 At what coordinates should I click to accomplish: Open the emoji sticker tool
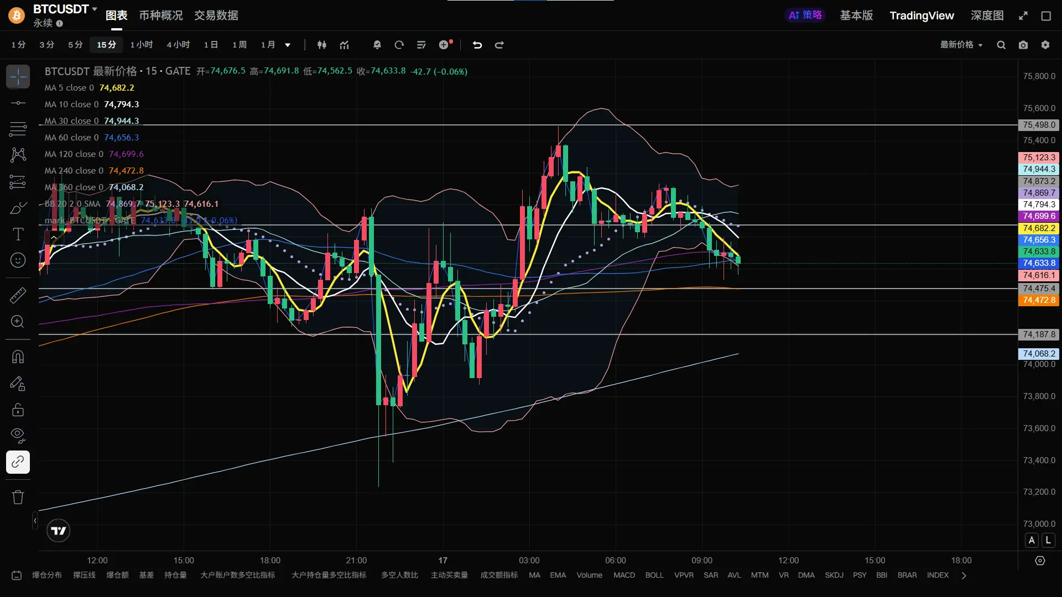click(x=18, y=260)
